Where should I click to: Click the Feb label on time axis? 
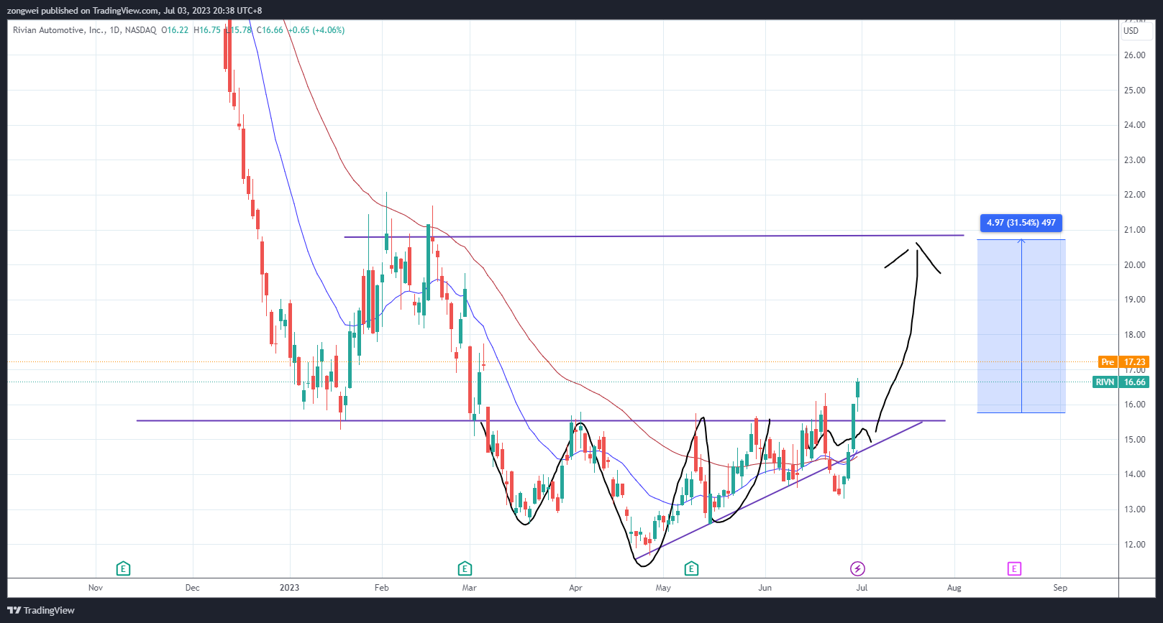(x=382, y=588)
